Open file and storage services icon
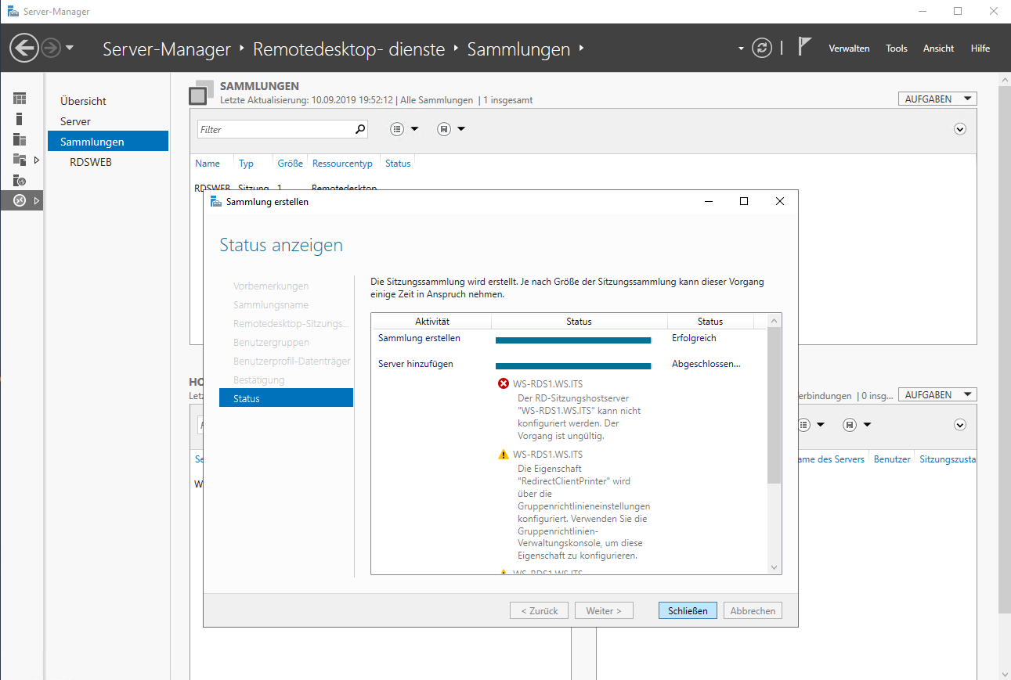 point(20,160)
